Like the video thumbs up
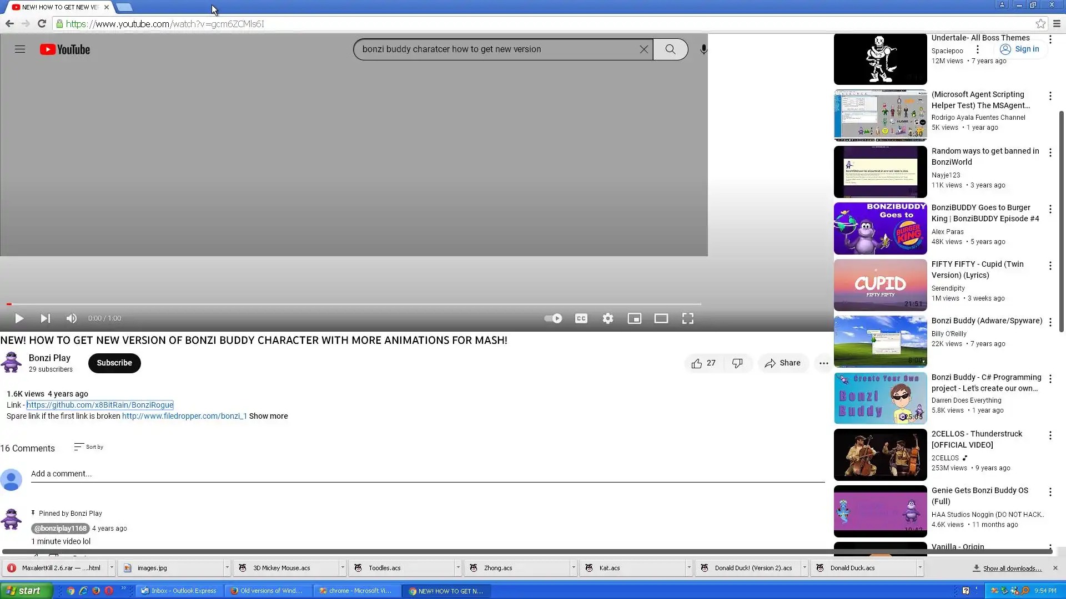 (697, 363)
